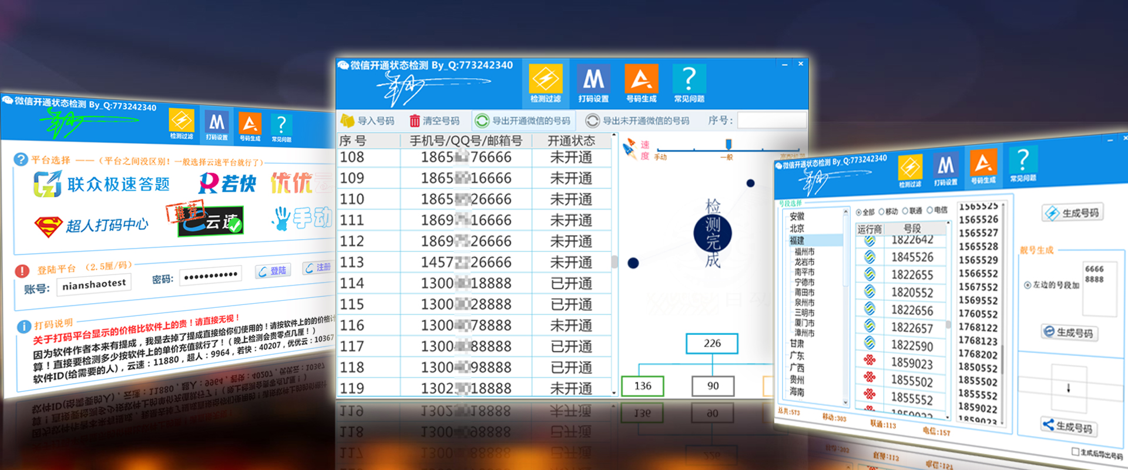Viewport: 1128px width, 470px height.
Task: Select 厦门市 under 福建
Action: click(804, 323)
